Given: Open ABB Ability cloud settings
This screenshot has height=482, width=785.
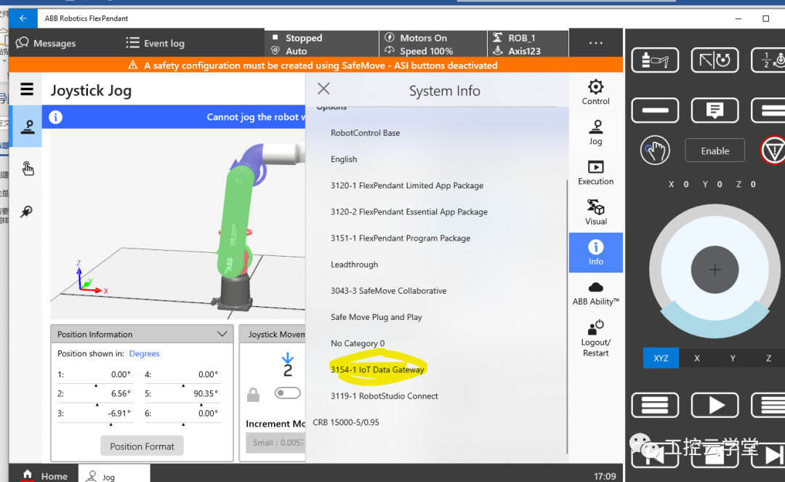Looking at the screenshot, I should pyautogui.click(x=596, y=293).
